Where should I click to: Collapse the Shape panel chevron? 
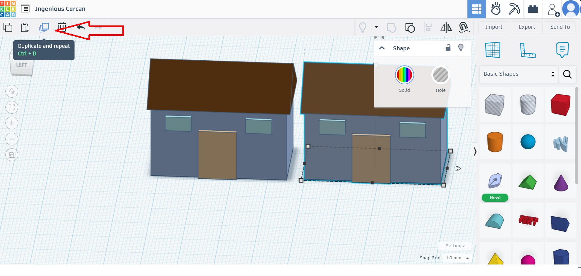[x=382, y=48]
